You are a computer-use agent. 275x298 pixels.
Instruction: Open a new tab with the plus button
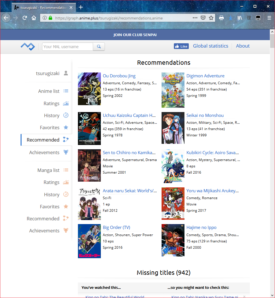[81, 7]
